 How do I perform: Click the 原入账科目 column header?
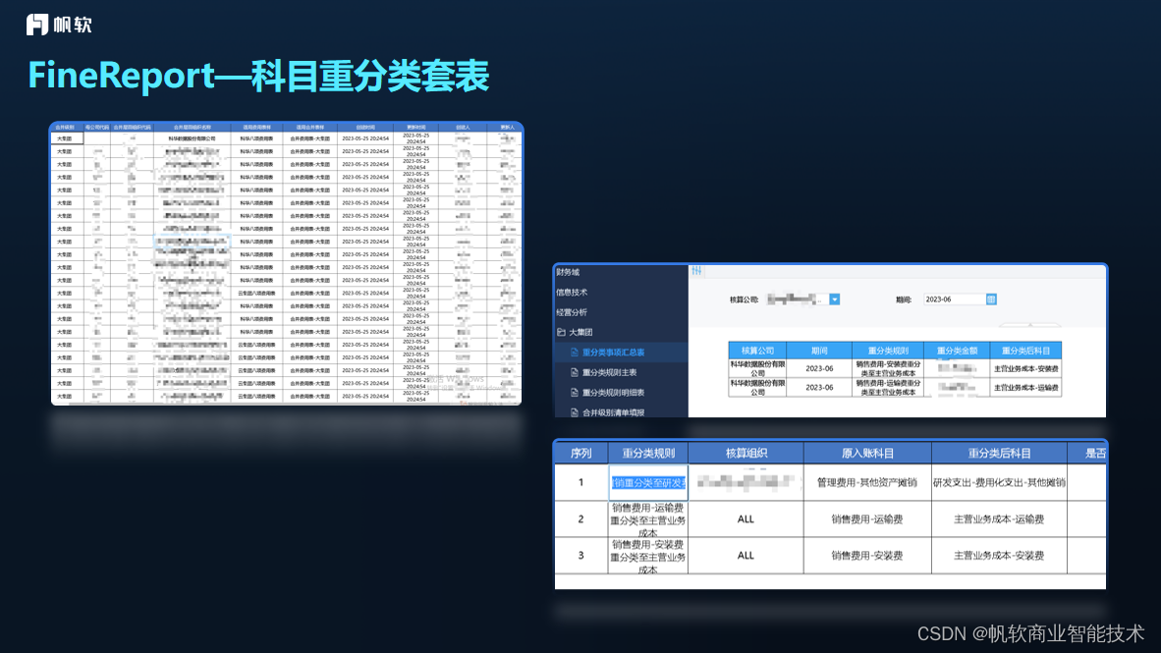coord(867,453)
